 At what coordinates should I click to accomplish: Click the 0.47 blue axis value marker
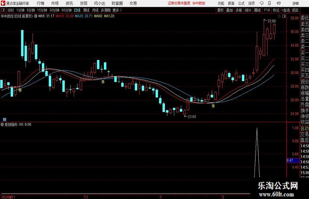point(293,160)
